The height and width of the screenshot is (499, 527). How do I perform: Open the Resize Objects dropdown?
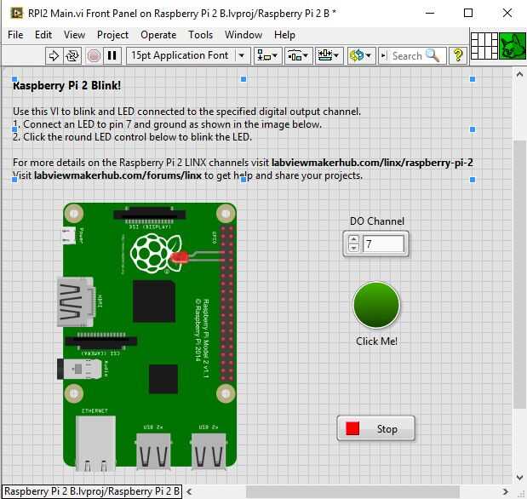[x=329, y=55]
